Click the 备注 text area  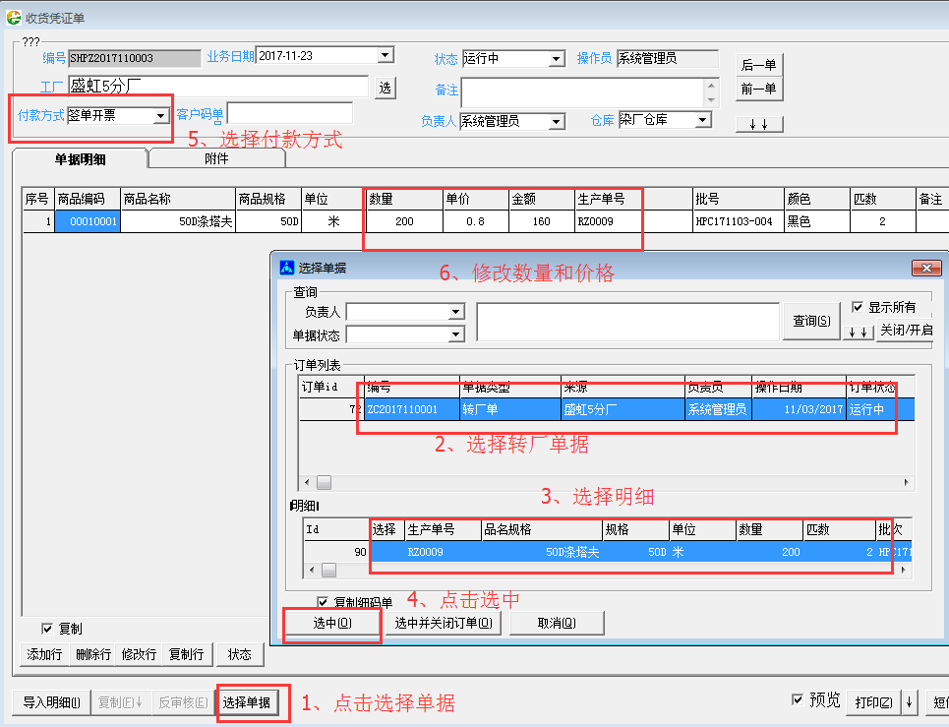pos(583,92)
